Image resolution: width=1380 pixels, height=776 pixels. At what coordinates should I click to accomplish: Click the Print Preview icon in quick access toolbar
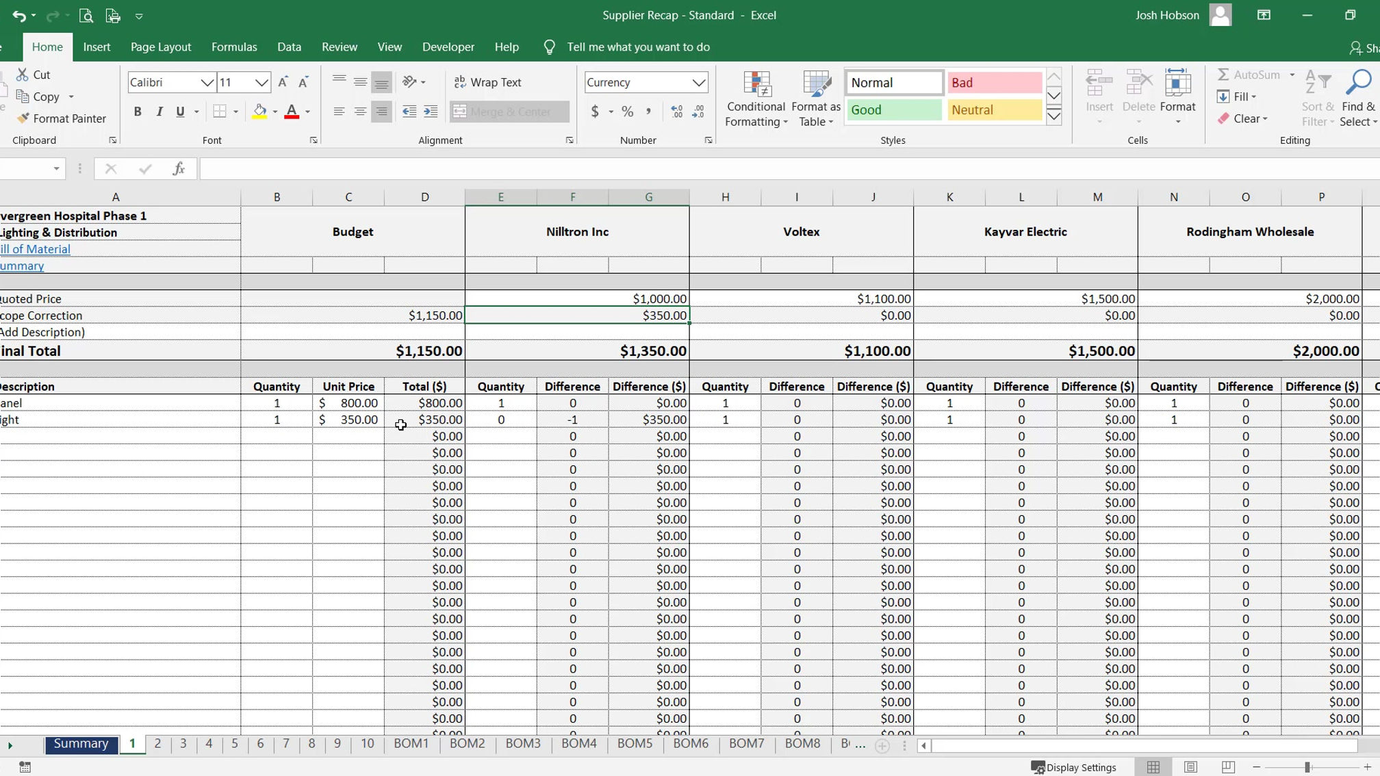[86, 15]
